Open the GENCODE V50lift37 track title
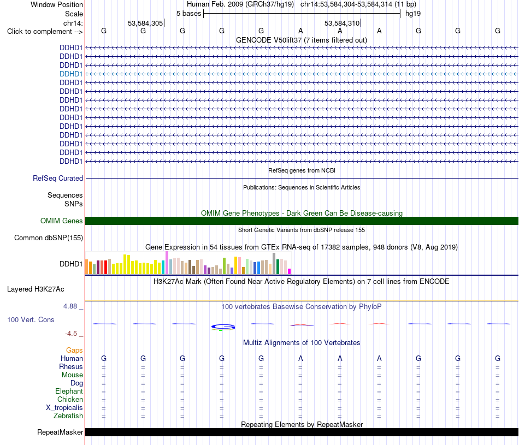Screen dimensions: 519x445 click(302, 40)
